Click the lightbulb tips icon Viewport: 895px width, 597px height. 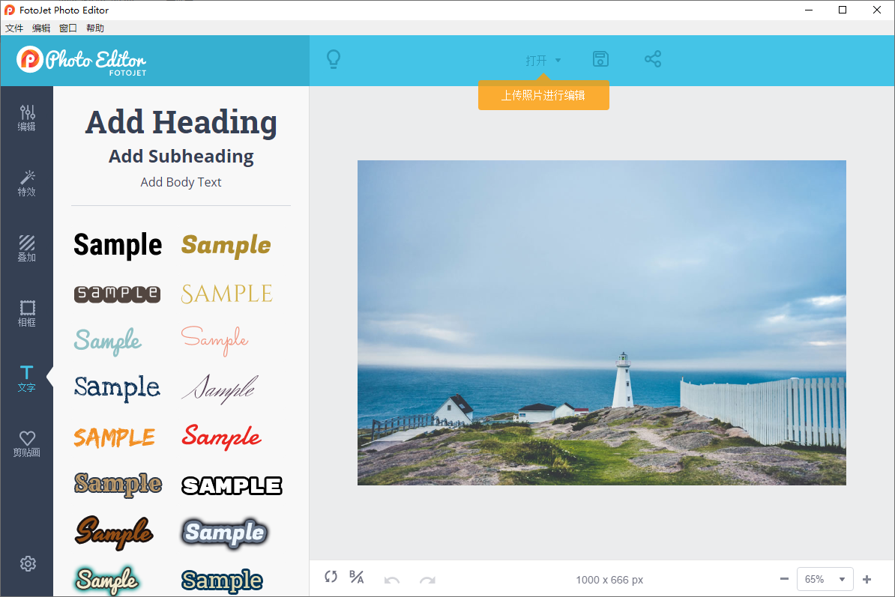tap(334, 60)
